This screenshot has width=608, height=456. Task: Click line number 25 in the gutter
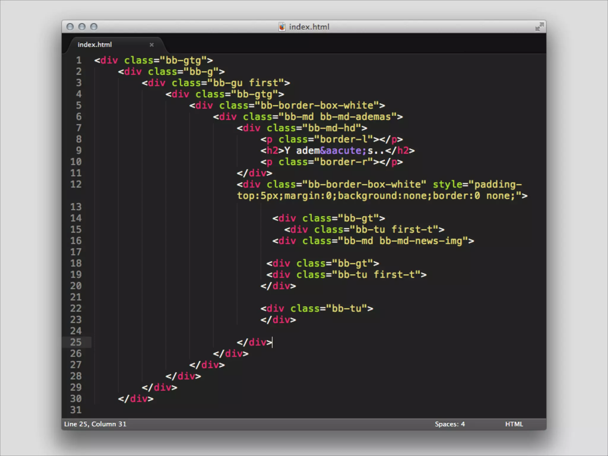coord(76,342)
